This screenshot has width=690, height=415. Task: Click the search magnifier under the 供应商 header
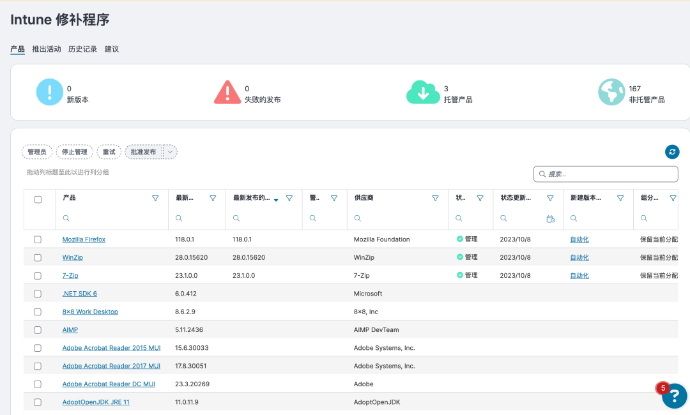tap(356, 218)
